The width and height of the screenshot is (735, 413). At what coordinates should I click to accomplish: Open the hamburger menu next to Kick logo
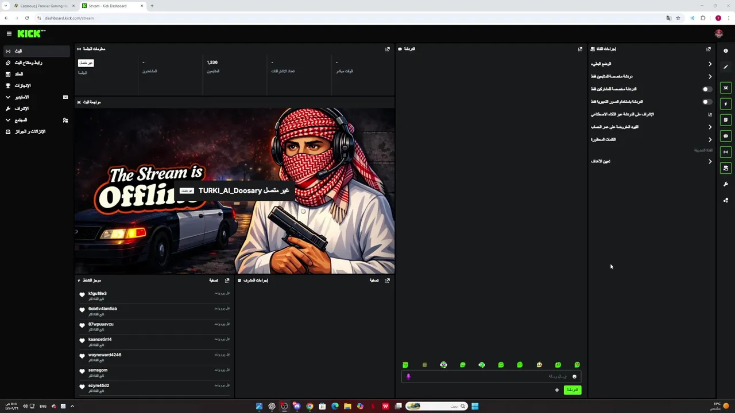[9, 34]
